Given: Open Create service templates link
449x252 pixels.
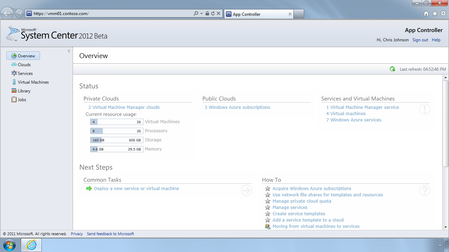Looking at the screenshot, I should coord(299,214).
